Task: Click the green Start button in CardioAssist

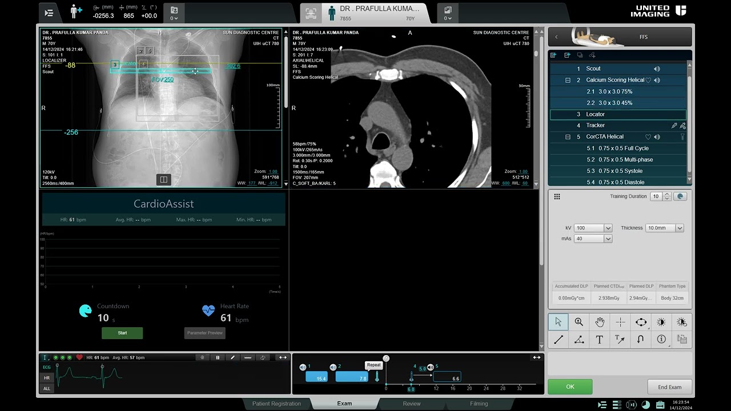Action: click(122, 333)
